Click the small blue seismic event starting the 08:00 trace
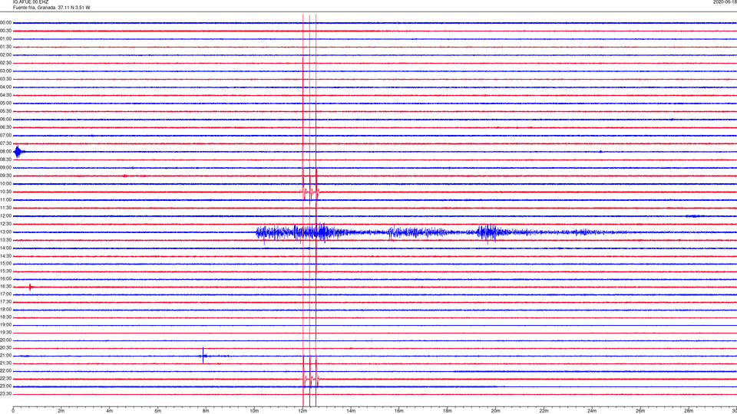The height and width of the screenshot is (414, 737). 18,152
